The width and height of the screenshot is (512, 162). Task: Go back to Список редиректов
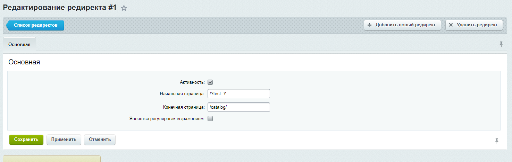pyautogui.click(x=35, y=25)
